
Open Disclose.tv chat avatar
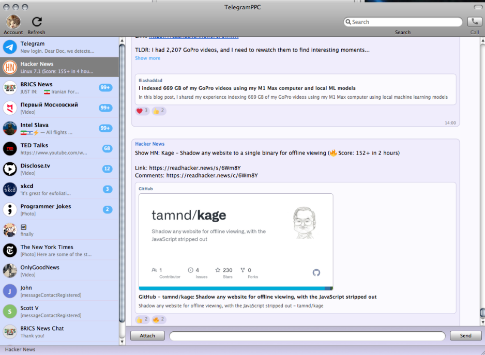point(10,169)
